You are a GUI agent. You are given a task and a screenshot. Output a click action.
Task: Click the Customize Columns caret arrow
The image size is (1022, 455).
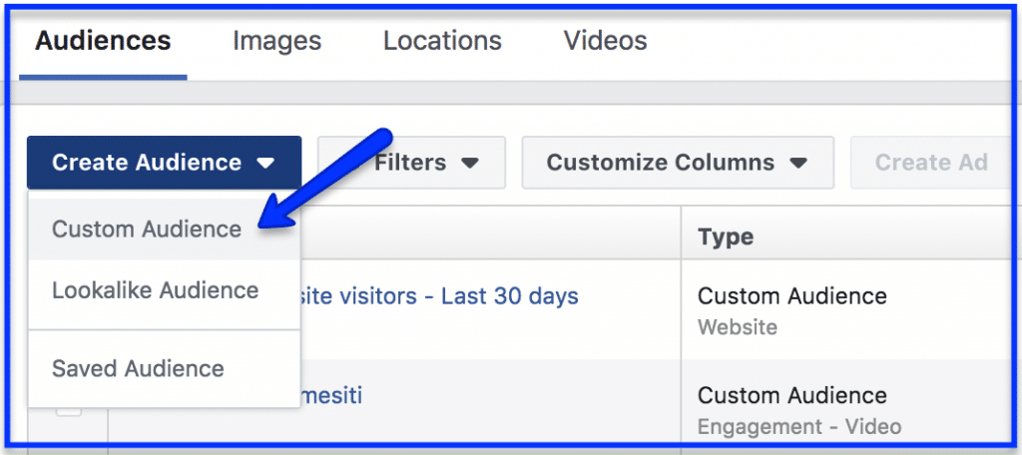(798, 163)
